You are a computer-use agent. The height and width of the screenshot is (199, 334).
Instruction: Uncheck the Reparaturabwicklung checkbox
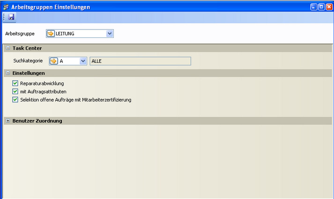pyautogui.click(x=15, y=83)
